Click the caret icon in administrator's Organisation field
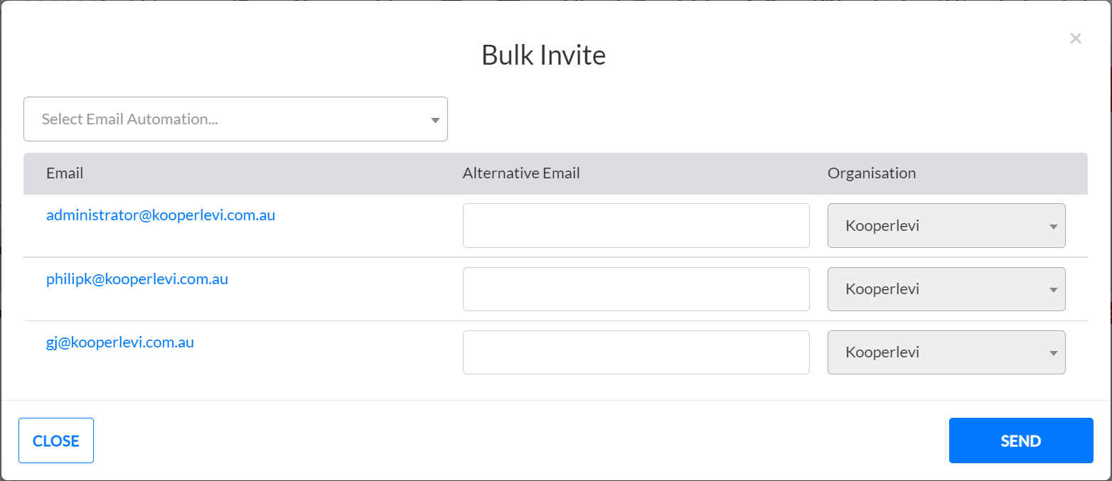This screenshot has width=1112, height=481. click(x=1053, y=227)
